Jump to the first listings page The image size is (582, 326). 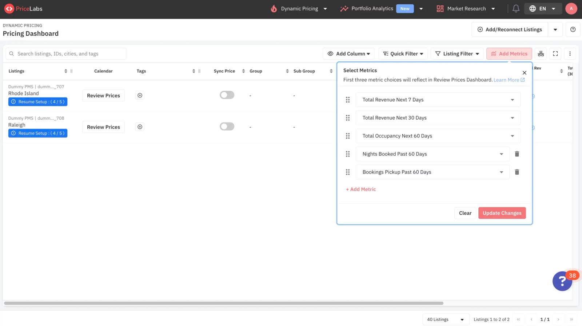pyautogui.click(x=518, y=319)
